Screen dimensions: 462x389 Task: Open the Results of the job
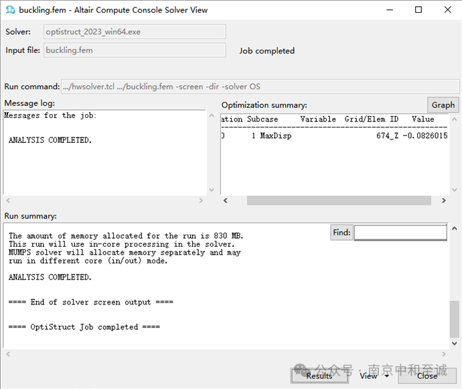click(x=319, y=376)
